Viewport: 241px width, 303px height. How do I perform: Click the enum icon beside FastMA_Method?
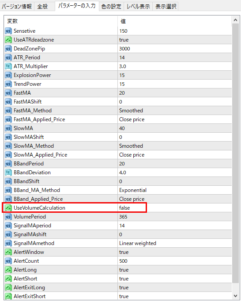[x=8, y=111]
